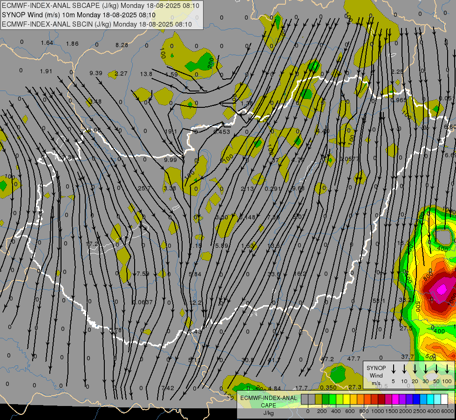Select the dark green CAPE legend swatch
The height and width of the screenshot is (420, 456).
coord(326,399)
